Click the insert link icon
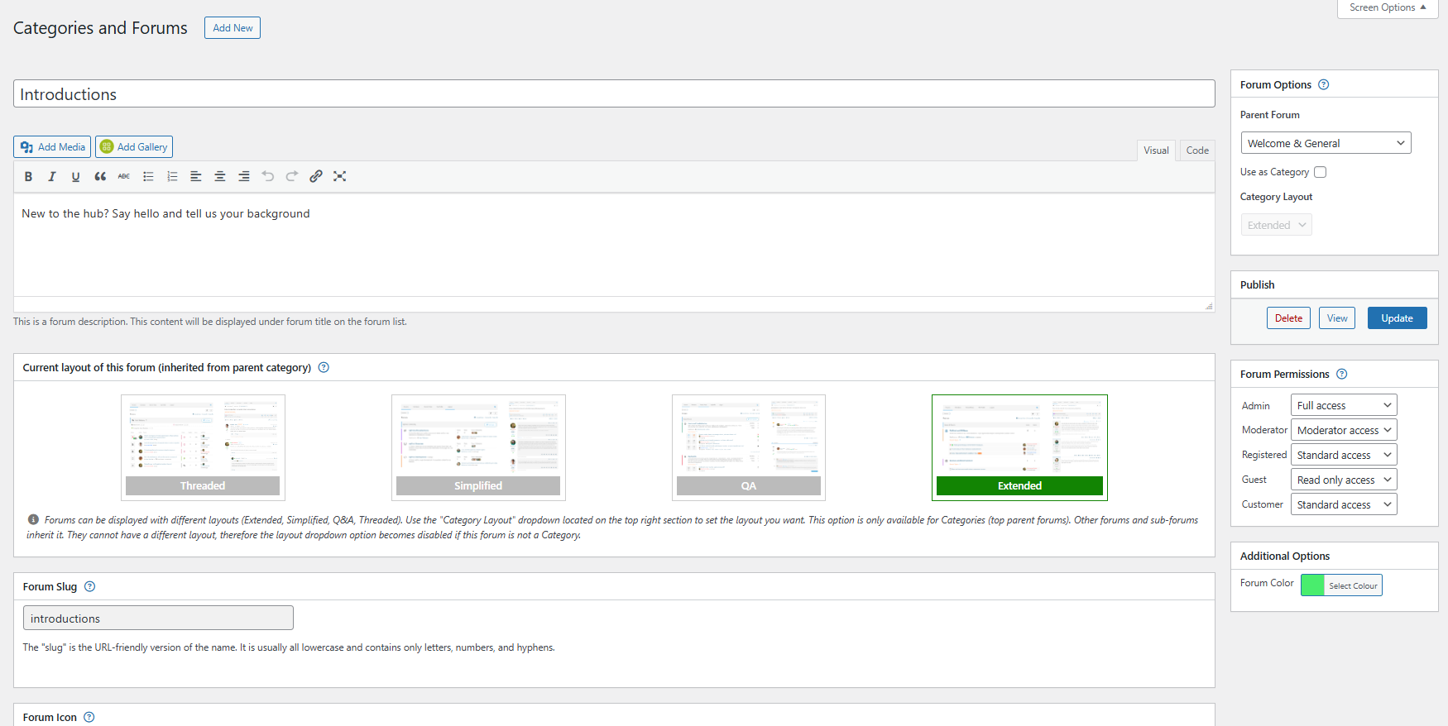Viewport: 1448px width, 726px height. point(316,176)
